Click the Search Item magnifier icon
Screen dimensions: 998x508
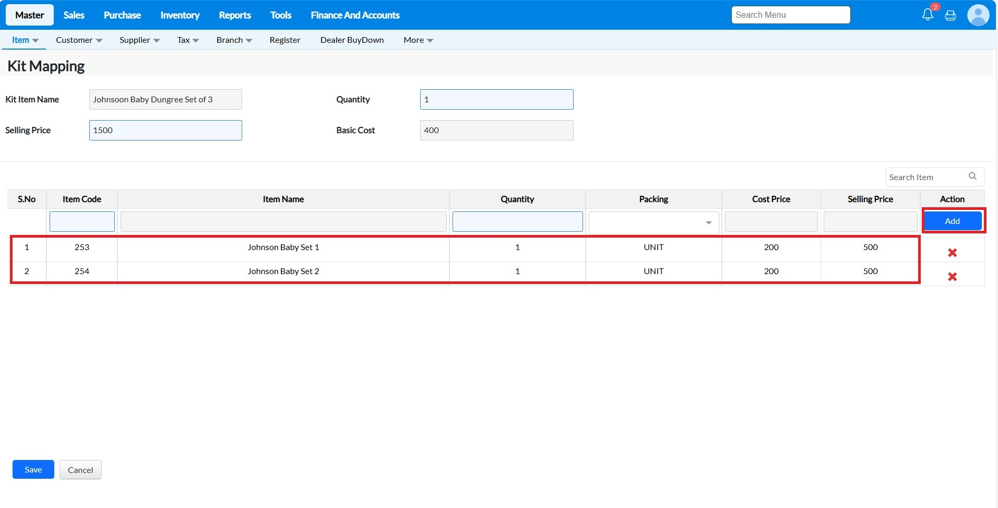click(972, 176)
